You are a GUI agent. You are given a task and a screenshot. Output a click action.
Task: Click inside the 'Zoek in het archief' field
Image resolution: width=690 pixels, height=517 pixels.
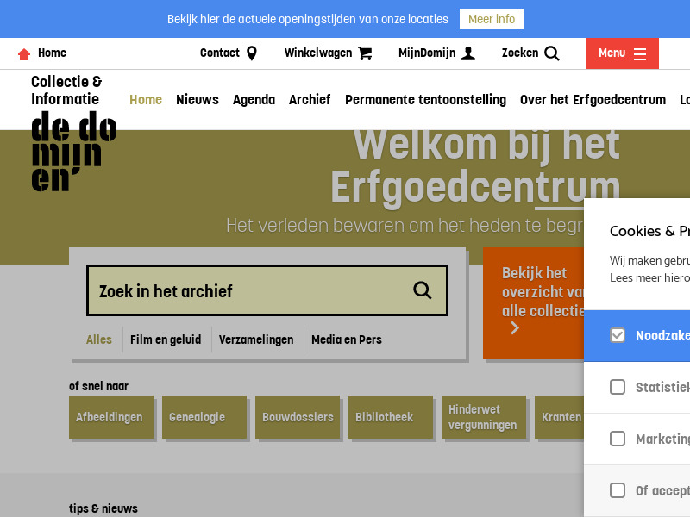click(x=241, y=290)
